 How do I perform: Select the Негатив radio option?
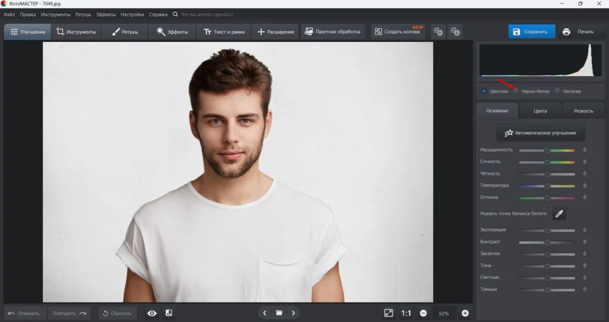[x=557, y=91]
